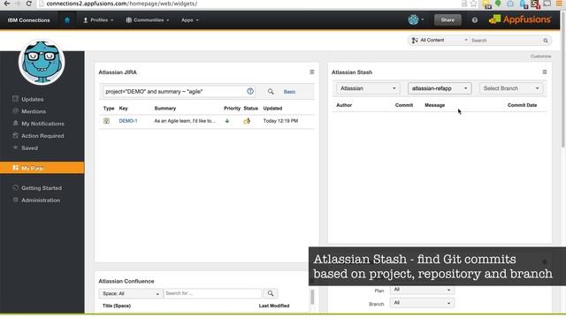
Task: Click the Commit Date column header
Action: [522, 105]
